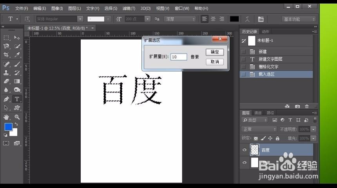
Task: Select the Rectangular Marquee tool
Action: [x=6, y=38]
